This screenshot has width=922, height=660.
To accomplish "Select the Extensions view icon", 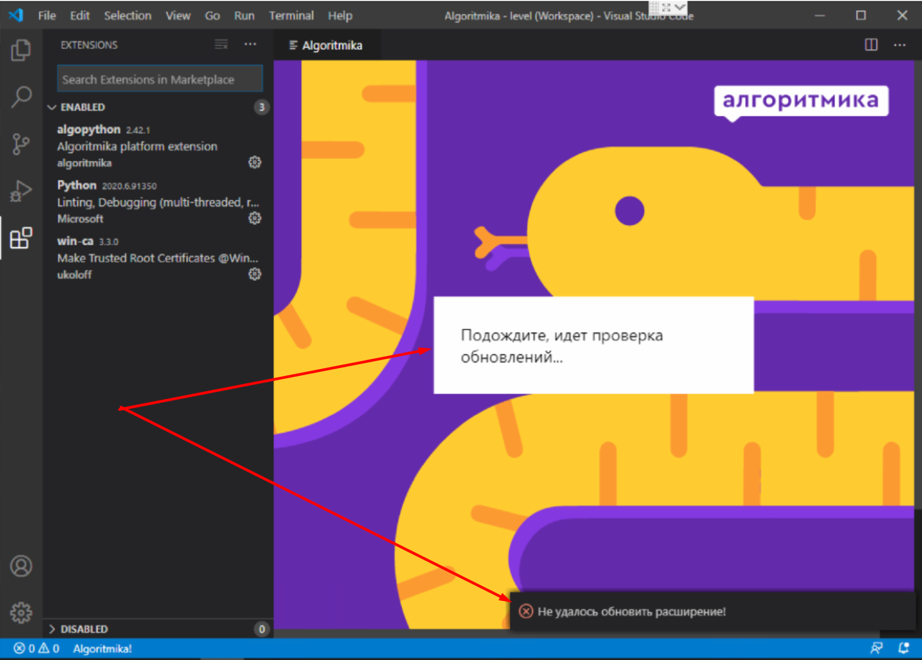I will pyautogui.click(x=21, y=238).
